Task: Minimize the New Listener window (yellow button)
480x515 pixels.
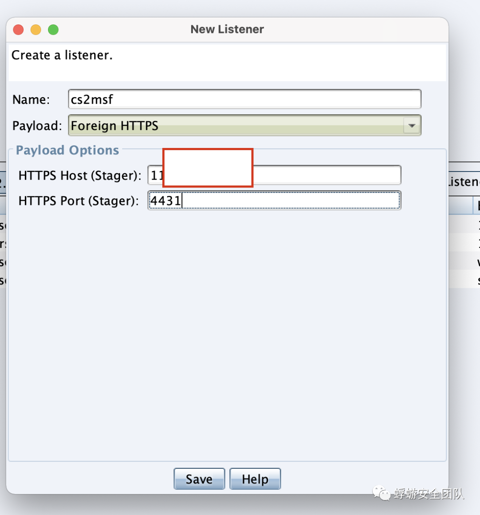Action: [36, 30]
